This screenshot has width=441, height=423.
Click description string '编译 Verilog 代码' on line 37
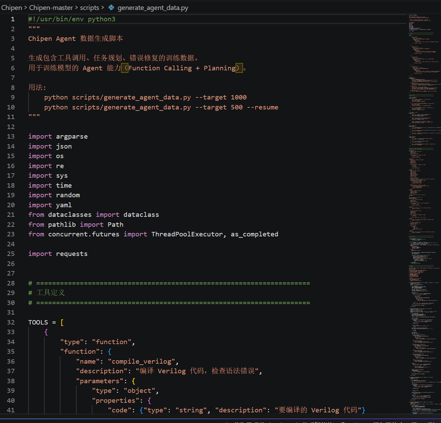tap(197, 371)
